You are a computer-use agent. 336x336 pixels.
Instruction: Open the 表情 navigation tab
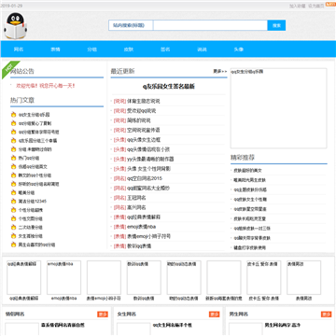[x=55, y=49]
